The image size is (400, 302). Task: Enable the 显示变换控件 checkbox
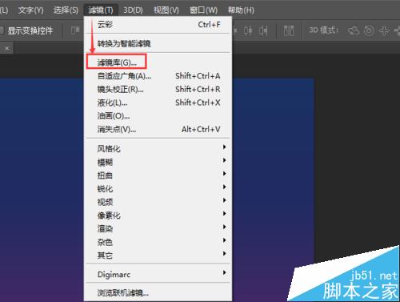pyautogui.click(x=2, y=30)
